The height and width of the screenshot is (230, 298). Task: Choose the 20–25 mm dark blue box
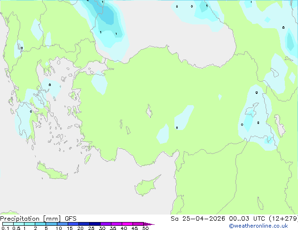coord(84,224)
